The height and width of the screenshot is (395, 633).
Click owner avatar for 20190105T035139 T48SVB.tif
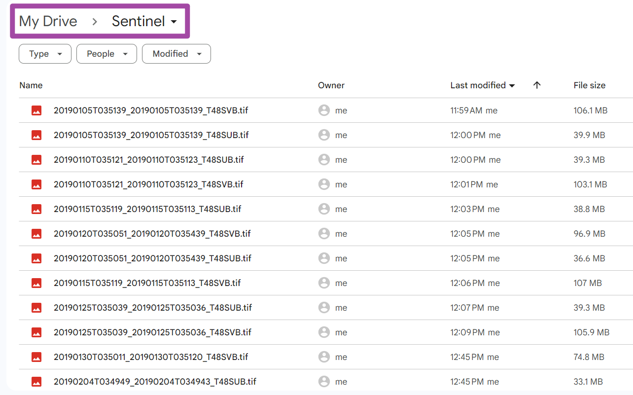324,110
